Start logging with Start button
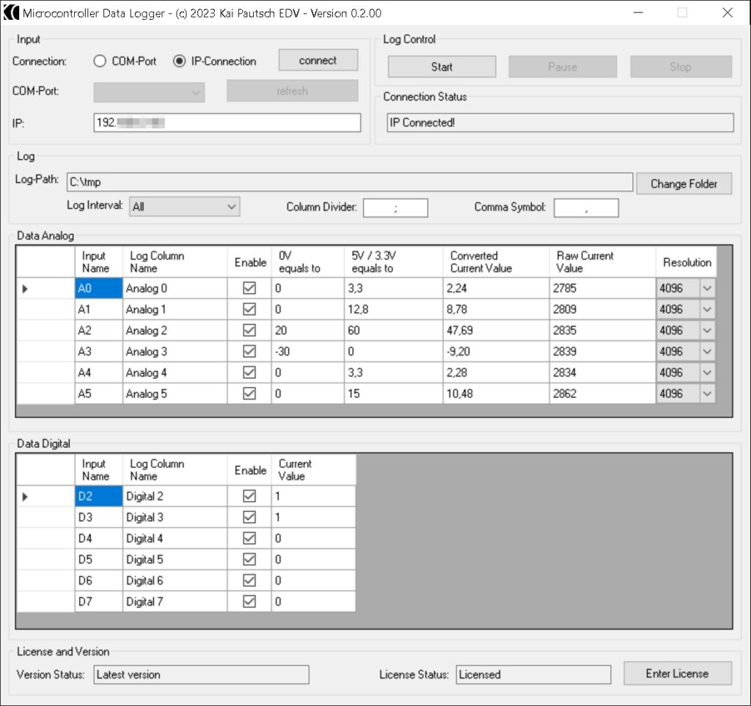Viewport: 751px width, 706px height. [442, 67]
